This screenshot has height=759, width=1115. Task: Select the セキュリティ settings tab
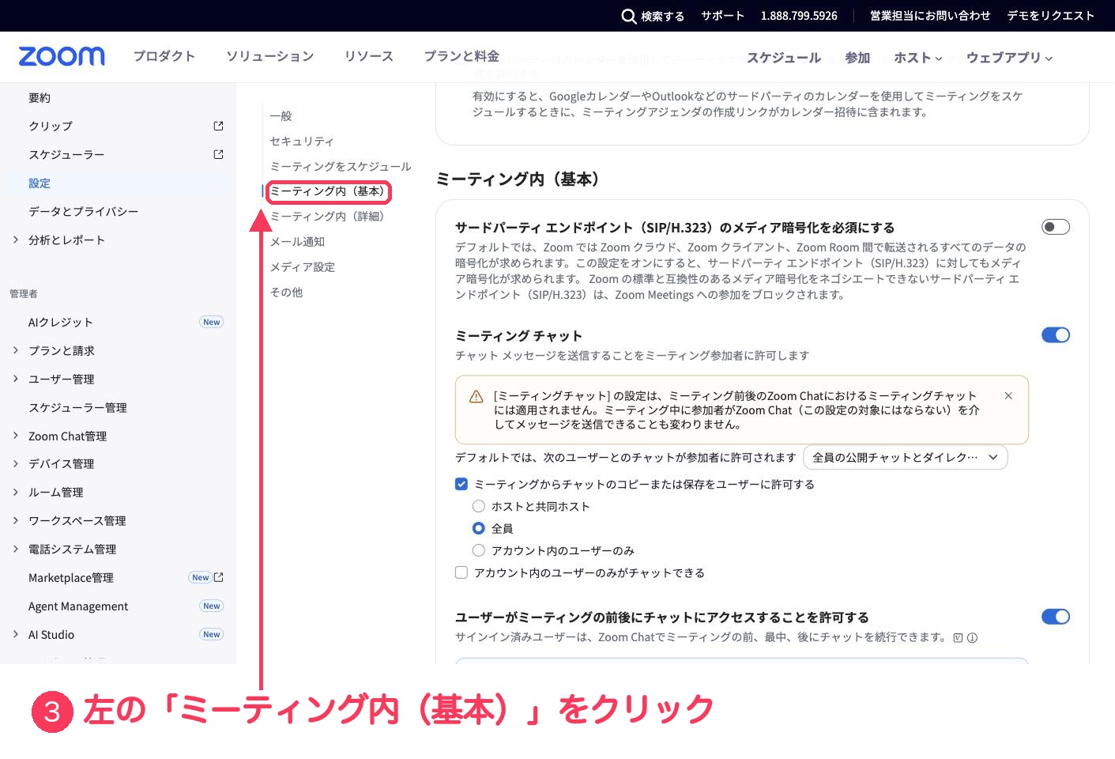click(x=302, y=141)
